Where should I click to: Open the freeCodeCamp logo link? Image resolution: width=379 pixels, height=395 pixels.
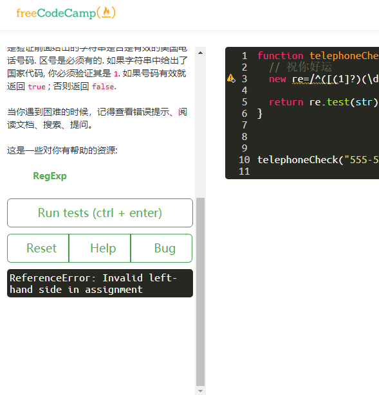pos(66,13)
